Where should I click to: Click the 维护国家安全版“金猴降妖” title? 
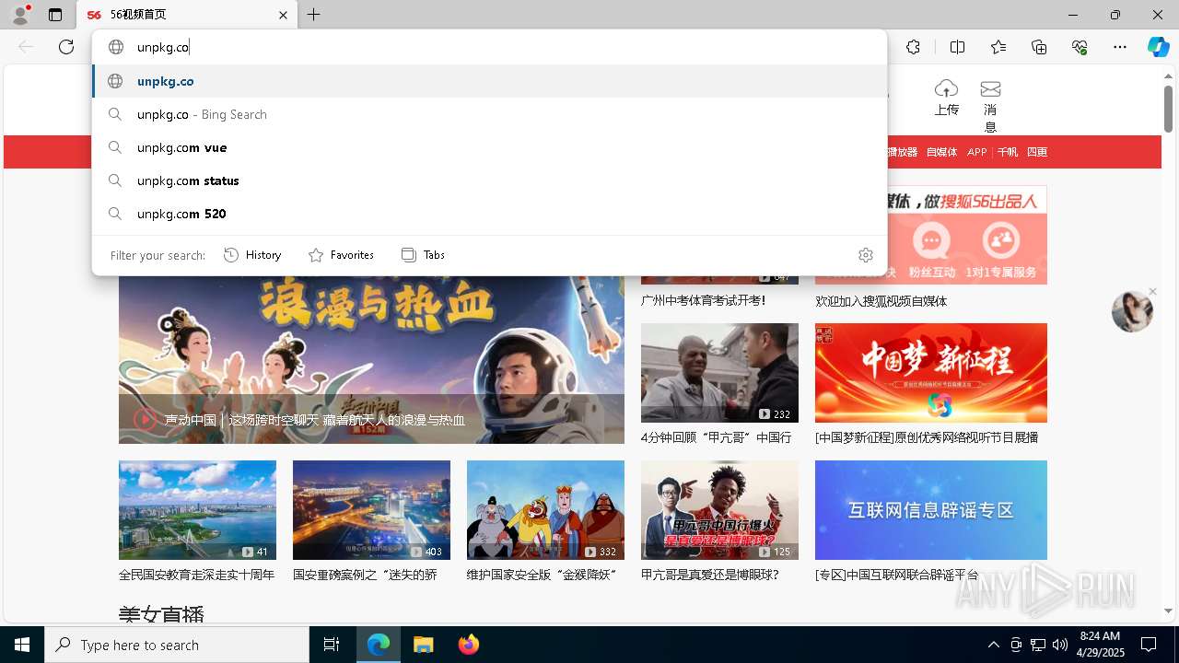(542, 575)
